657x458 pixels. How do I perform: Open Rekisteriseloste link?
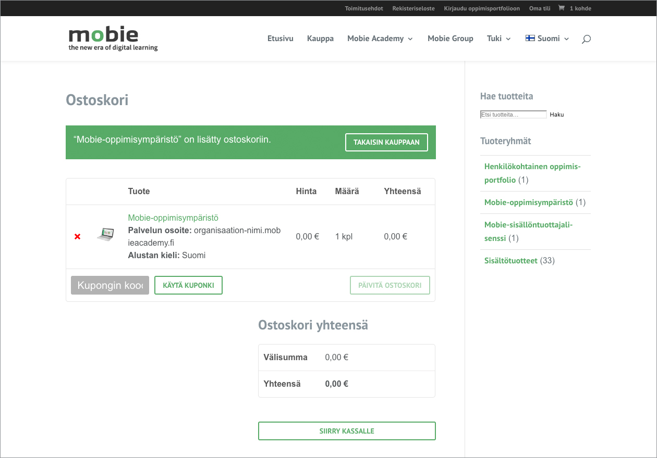click(x=413, y=8)
